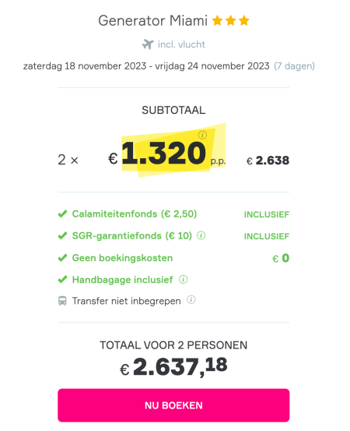Click the travel date range text
This screenshot has height=431, width=350.
[x=146, y=66]
